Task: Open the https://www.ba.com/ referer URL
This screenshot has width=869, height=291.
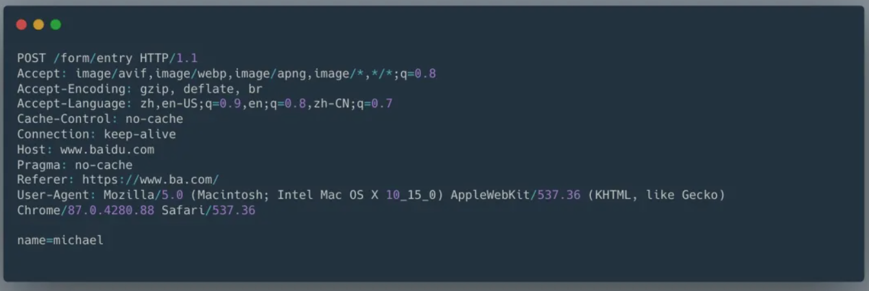Action: pos(150,180)
